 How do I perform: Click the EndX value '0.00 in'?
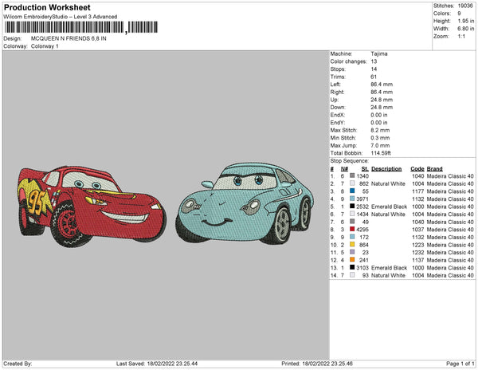[x=379, y=115]
